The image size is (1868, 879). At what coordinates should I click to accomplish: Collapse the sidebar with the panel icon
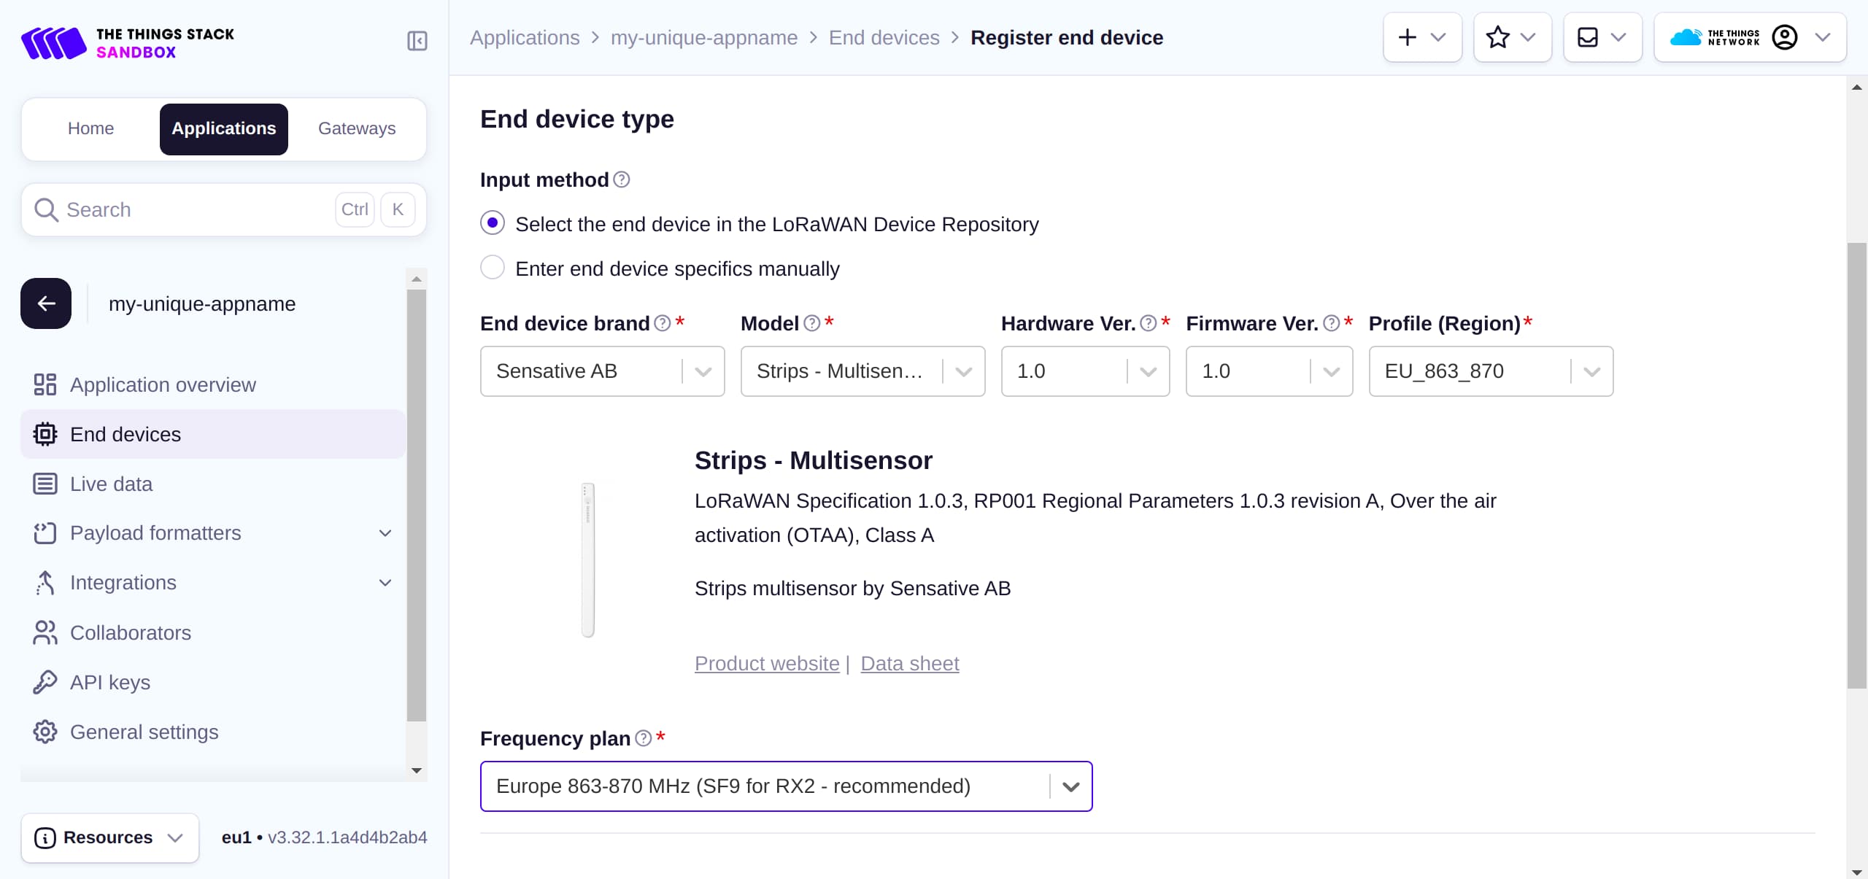pos(417,42)
